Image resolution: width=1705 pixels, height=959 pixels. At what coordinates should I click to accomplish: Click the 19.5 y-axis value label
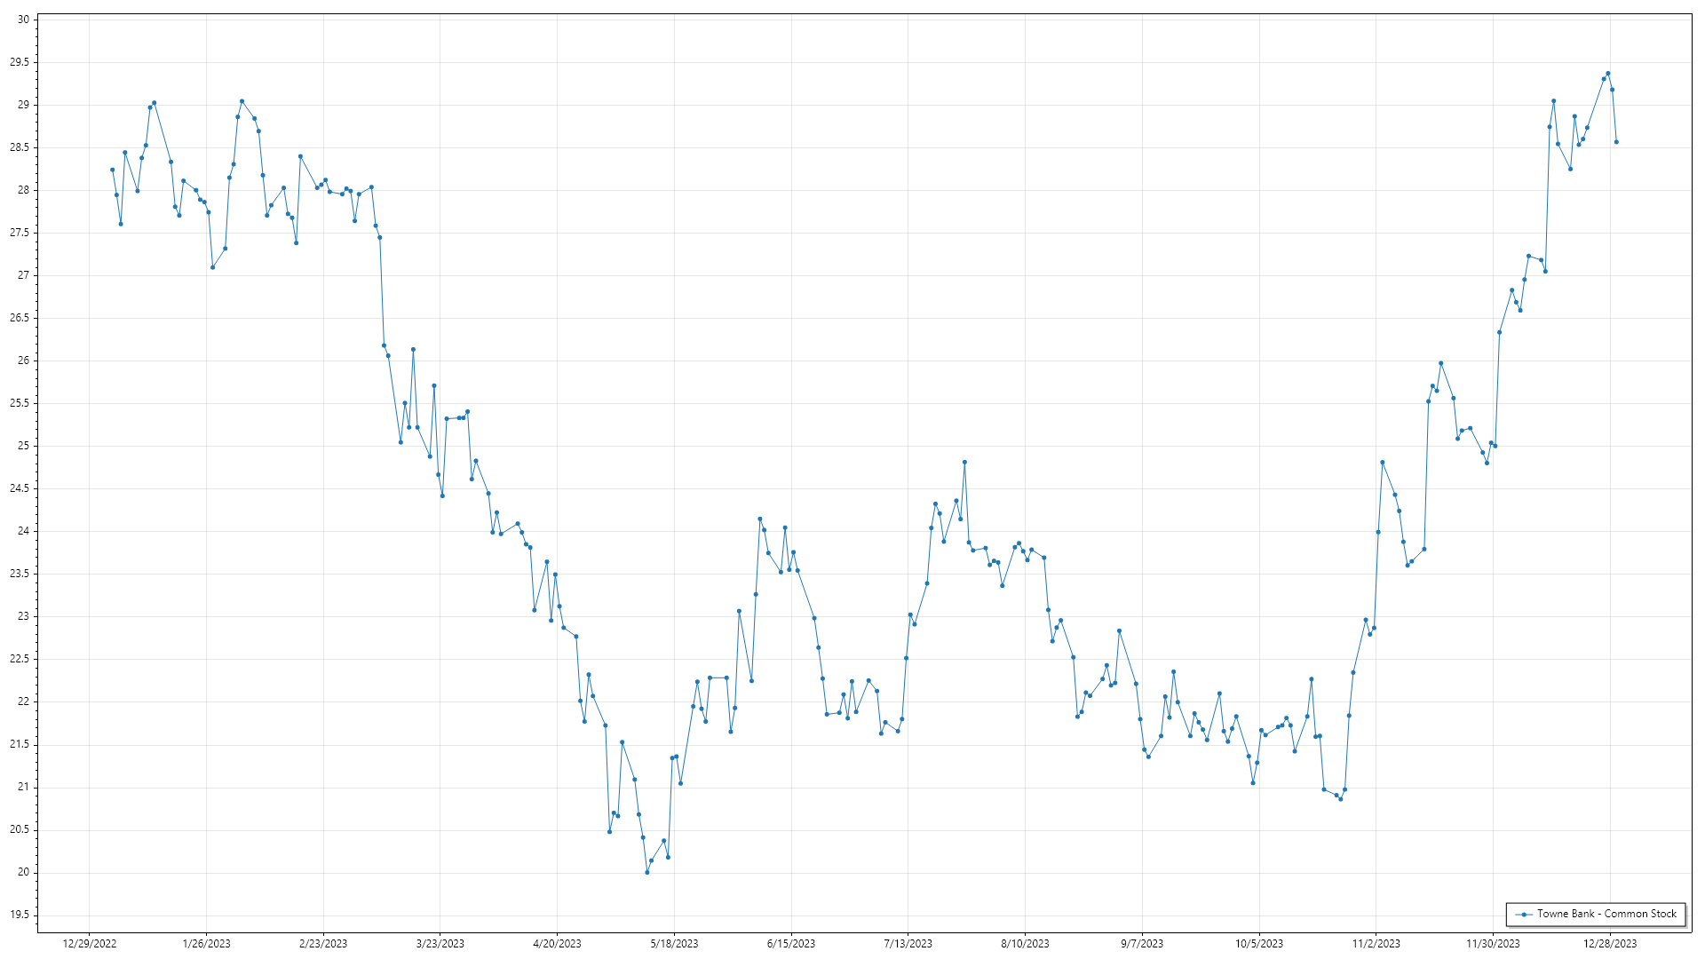tap(20, 915)
